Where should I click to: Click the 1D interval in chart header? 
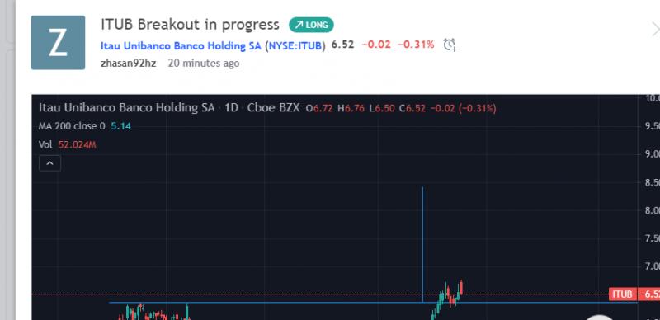(231, 108)
